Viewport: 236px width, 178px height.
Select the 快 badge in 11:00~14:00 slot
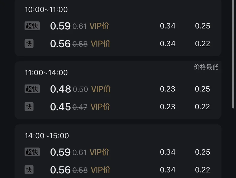click(x=29, y=107)
